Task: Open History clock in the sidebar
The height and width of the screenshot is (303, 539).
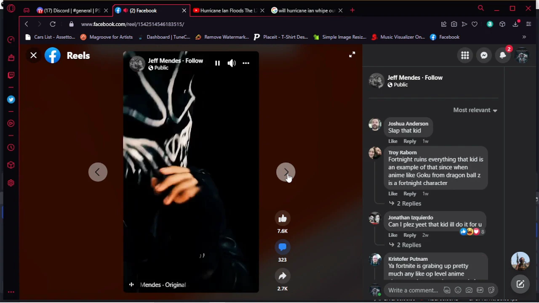Action: pyautogui.click(x=11, y=148)
